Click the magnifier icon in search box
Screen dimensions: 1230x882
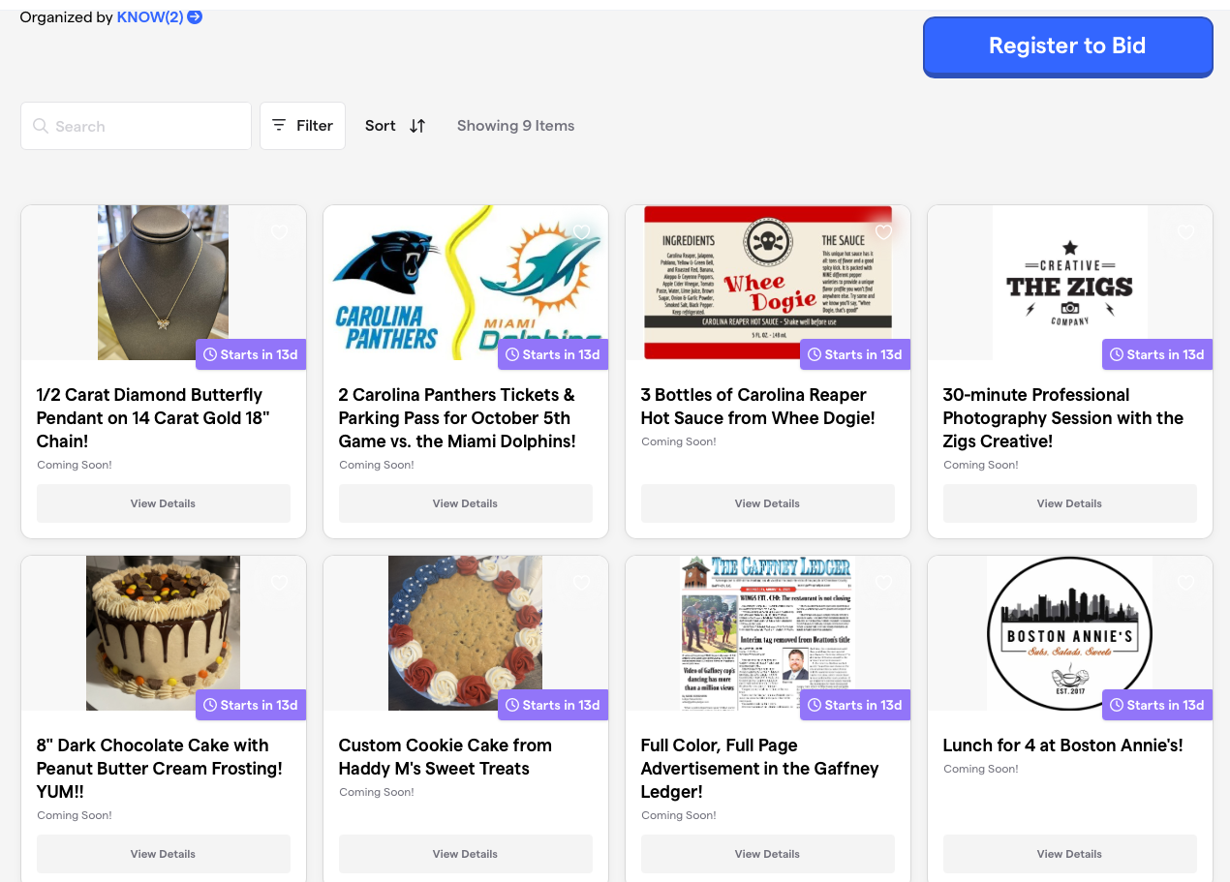click(41, 126)
